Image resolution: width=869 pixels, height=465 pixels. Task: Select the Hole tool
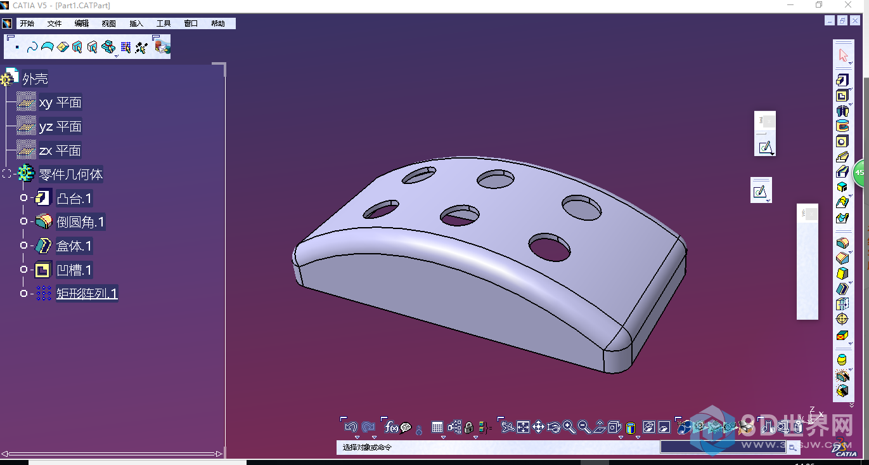[842, 141]
